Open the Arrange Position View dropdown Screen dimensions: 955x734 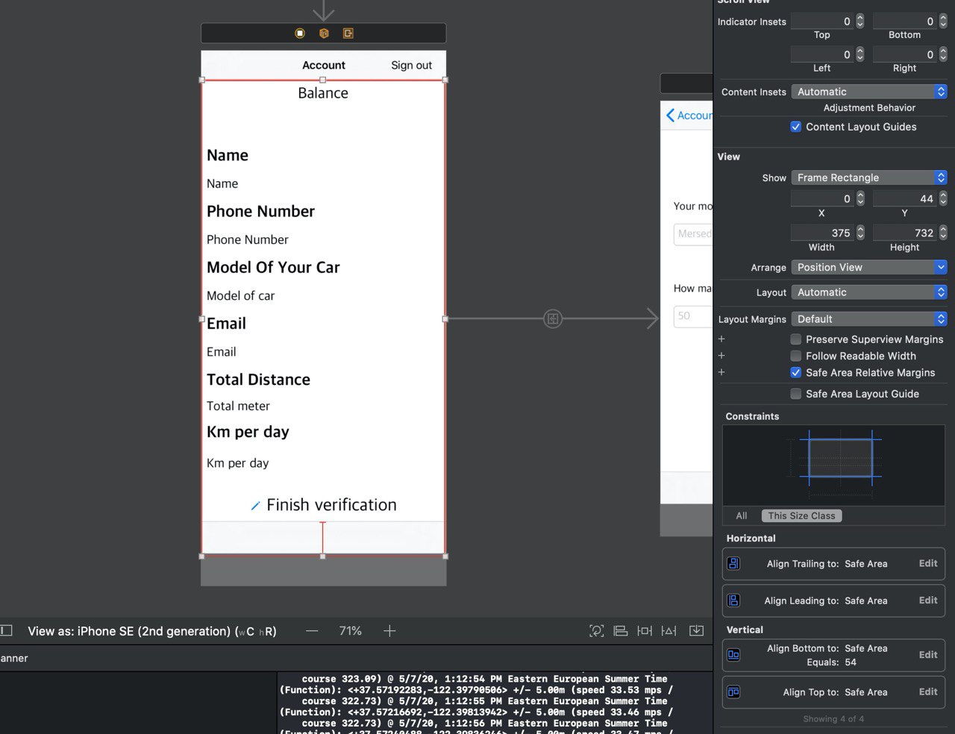pyautogui.click(x=869, y=267)
